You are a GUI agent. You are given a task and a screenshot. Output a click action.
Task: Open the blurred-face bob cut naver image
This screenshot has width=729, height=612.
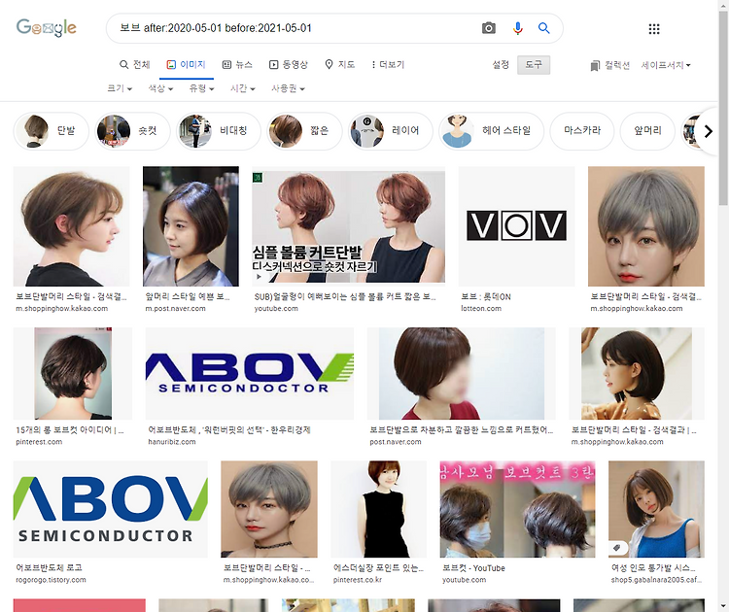pyautogui.click(x=461, y=374)
